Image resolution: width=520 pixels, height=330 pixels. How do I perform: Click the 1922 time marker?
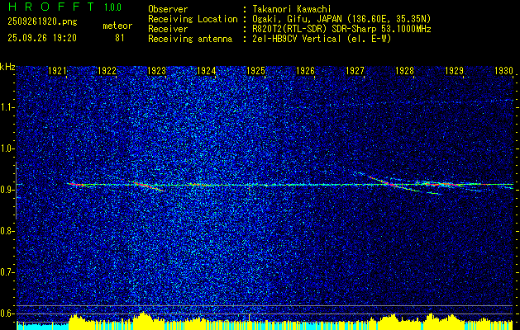tap(107, 70)
